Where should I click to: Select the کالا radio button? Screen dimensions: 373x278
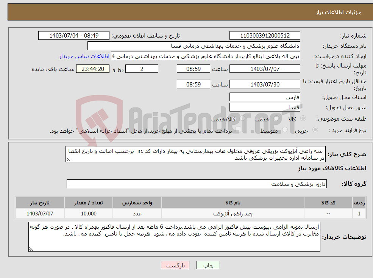click(303, 118)
